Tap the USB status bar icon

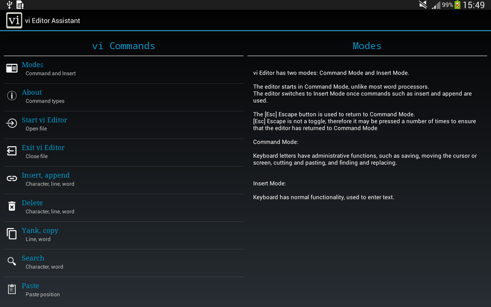coord(9,5)
